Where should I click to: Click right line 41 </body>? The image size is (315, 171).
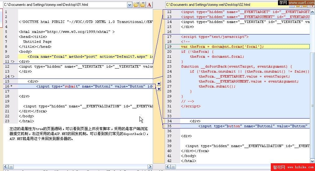(x=188, y=156)
